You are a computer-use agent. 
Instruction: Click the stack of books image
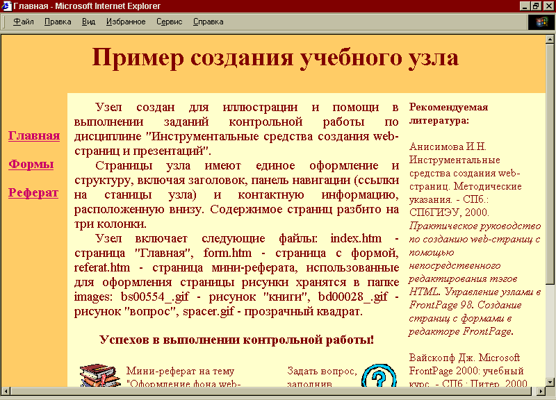pos(99,375)
